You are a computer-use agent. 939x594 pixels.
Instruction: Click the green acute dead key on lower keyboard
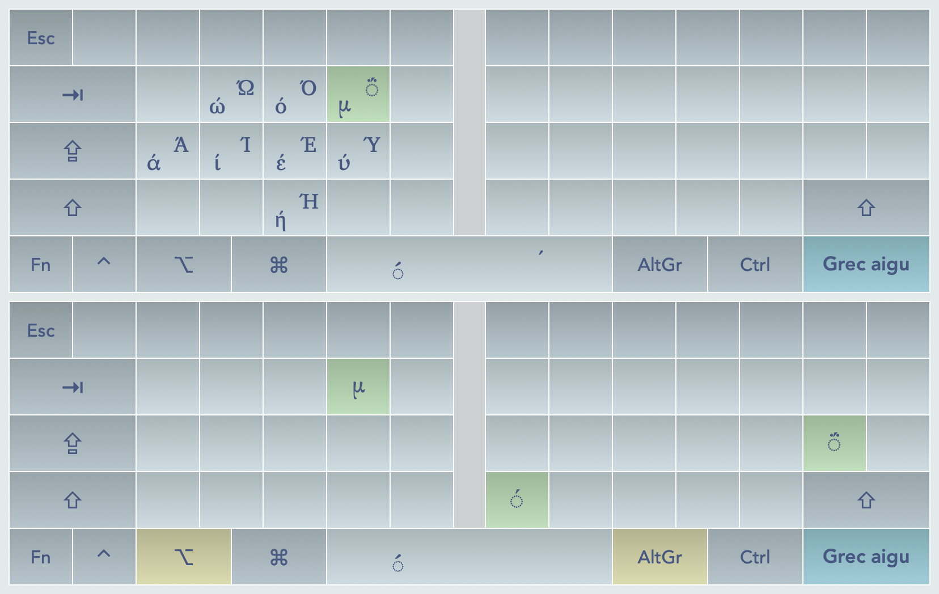coord(517,500)
